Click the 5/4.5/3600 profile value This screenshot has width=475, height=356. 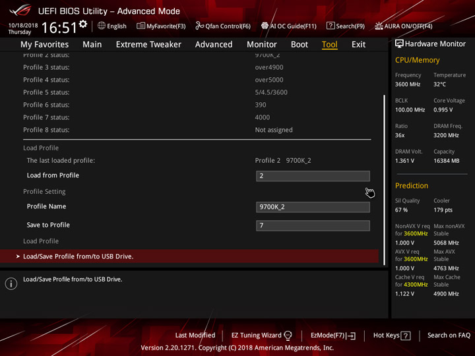(271, 92)
